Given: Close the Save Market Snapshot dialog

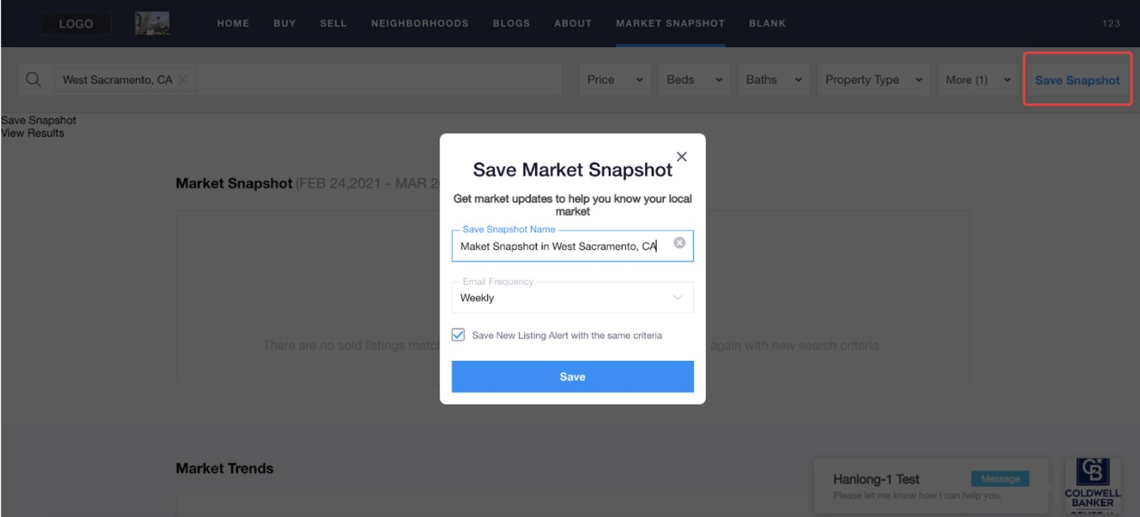Looking at the screenshot, I should click(682, 157).
